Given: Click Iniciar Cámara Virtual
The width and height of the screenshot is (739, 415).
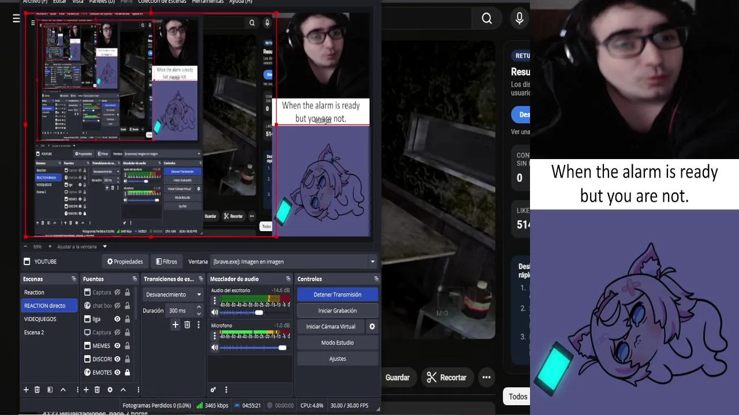Looking at the screenshot, I should point(331,326).
